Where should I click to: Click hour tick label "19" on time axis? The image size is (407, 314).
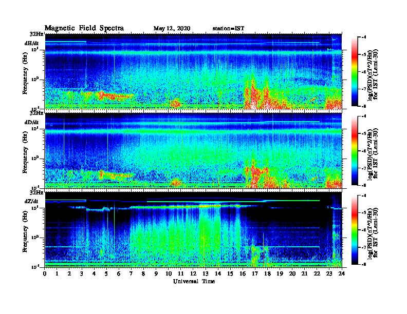point(280,274)
